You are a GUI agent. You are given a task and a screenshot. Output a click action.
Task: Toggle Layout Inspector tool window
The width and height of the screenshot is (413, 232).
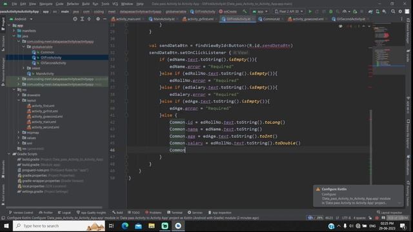click(389, 213)
